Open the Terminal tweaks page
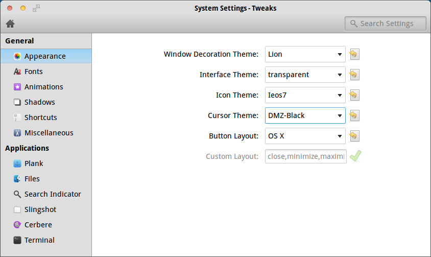 coord(39,240)
